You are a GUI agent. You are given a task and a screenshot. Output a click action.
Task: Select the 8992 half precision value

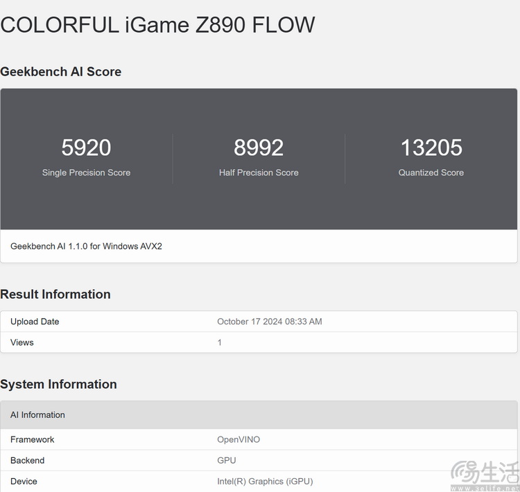[x=259, y=148]
